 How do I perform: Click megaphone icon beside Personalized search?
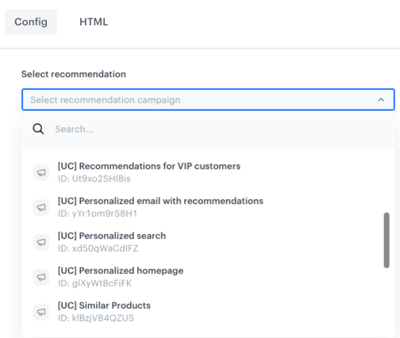pos(41,242)
